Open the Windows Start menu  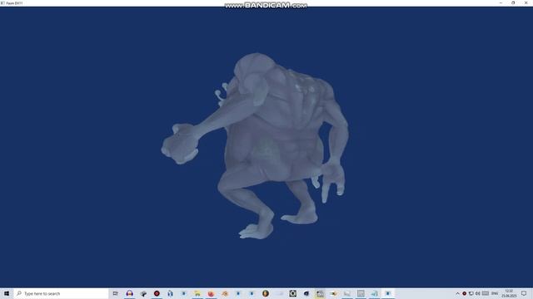point(7,293)
